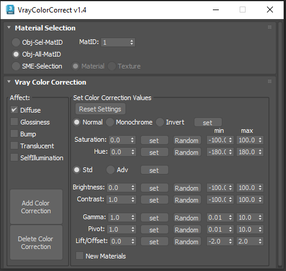Click the Saturation Random button

tap(187, 140)
